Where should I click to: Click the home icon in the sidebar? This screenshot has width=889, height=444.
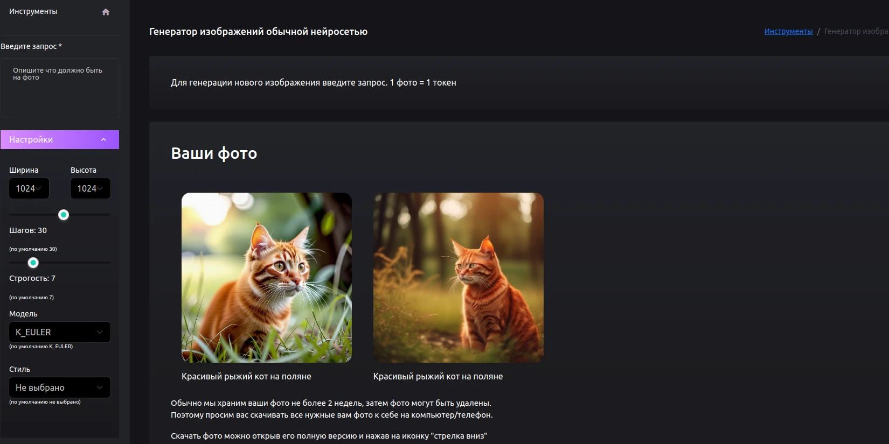click(x=106, y=12)
